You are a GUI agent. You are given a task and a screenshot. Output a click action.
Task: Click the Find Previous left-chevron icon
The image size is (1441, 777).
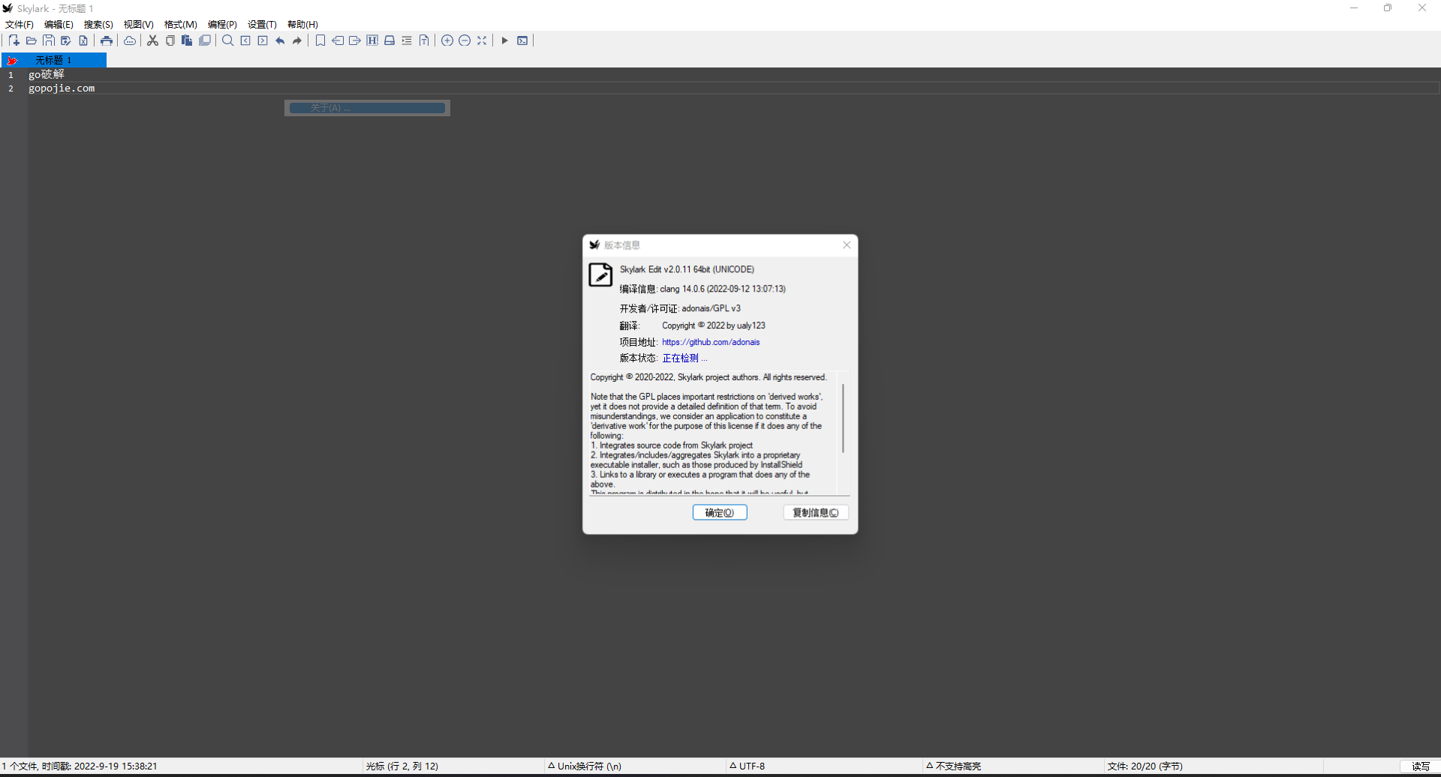pyautogui.click(x=245, y=40)
